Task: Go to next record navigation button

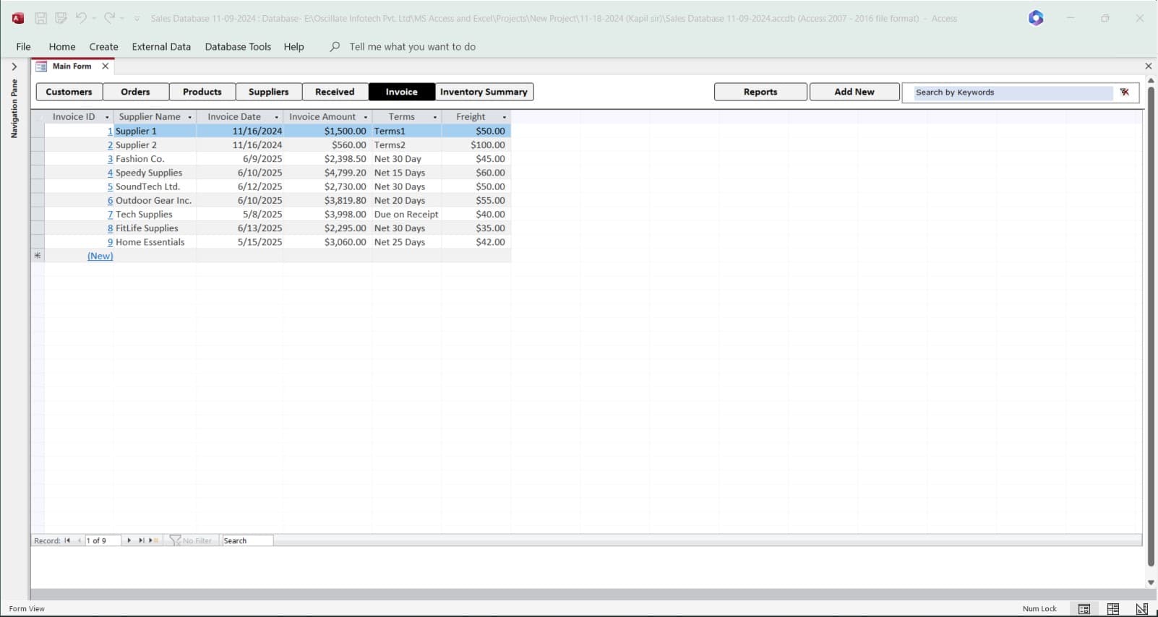Action: click(x=129, y=540)
